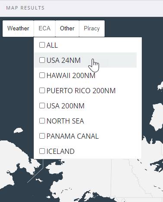Toggle the PUERTO RICO 200NM checkbox

[42, 91]
